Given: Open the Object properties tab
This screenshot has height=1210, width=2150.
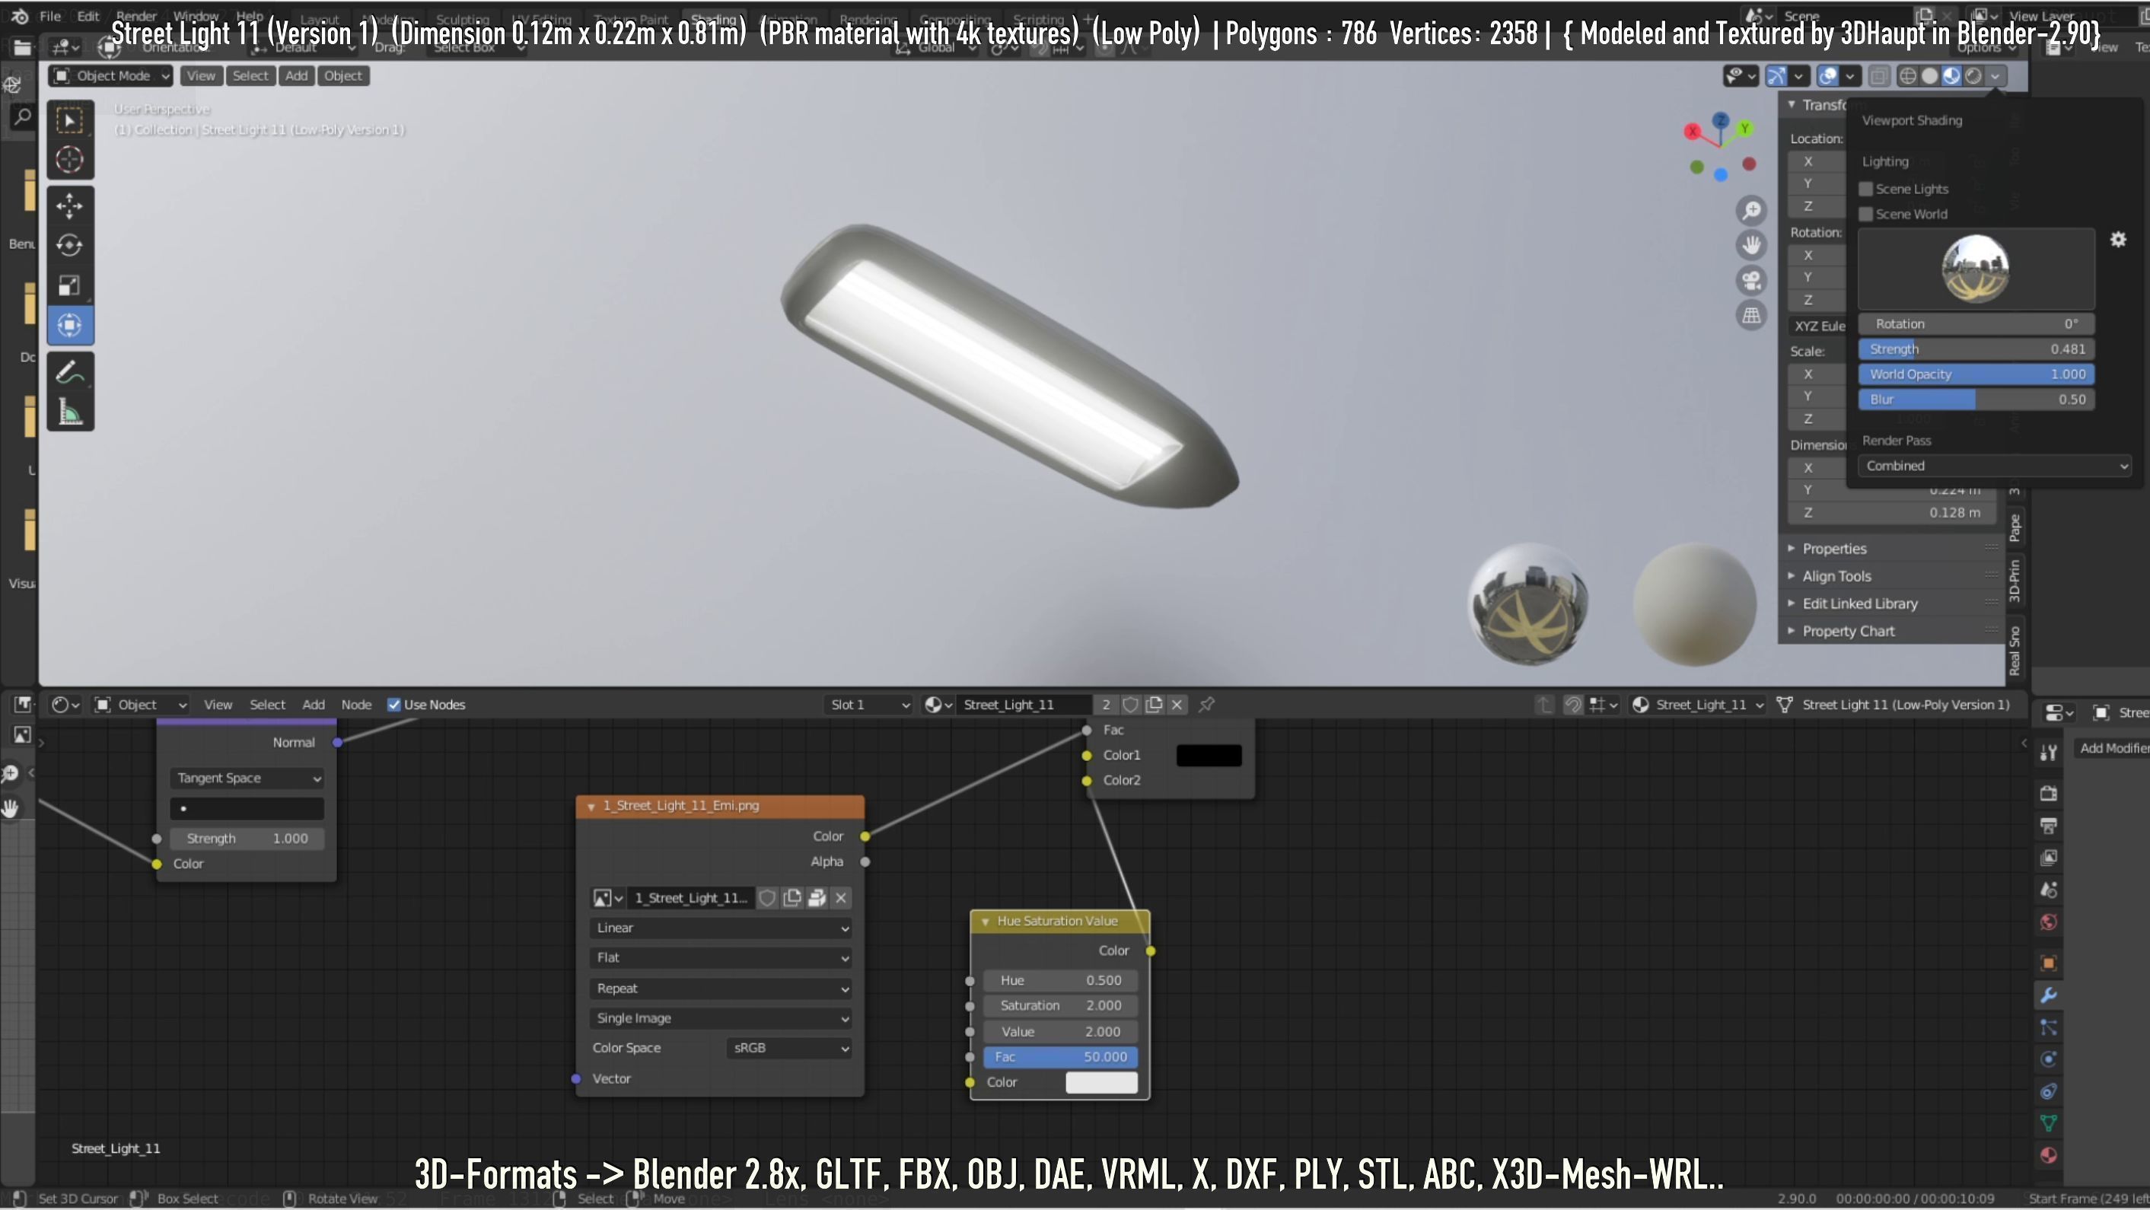Looking at the screenshot, I should pos(2048,963).
